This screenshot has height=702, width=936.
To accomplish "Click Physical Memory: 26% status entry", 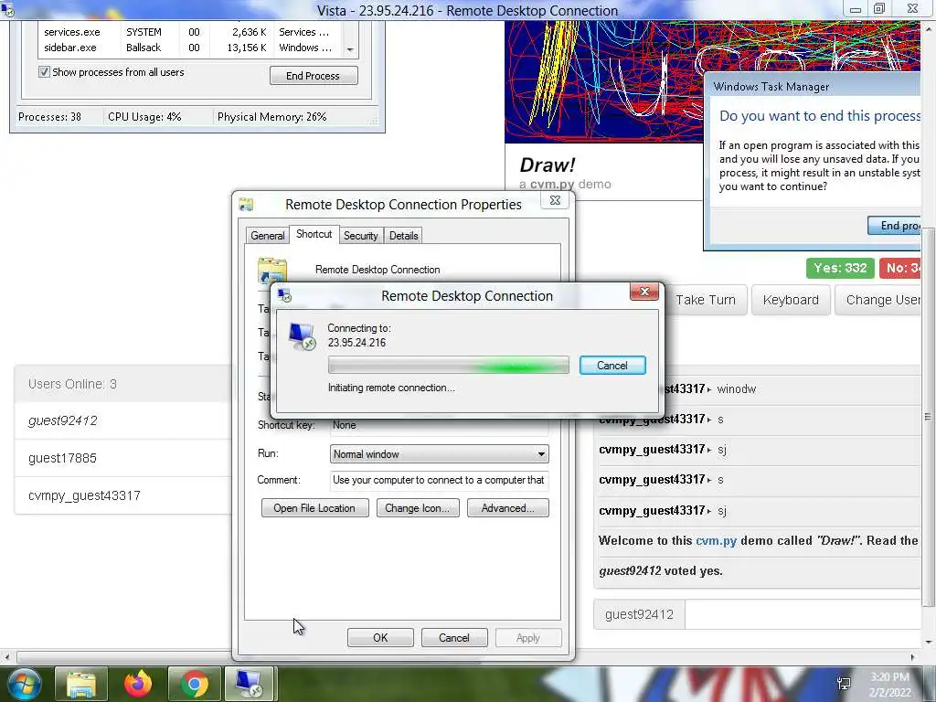I will [271, 117].
